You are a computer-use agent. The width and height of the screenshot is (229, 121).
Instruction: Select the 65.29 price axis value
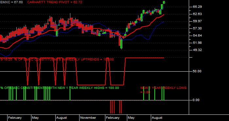click(198, 7)
